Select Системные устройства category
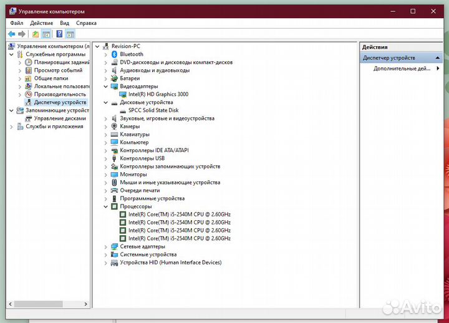The image size is (449, 323). point(148,254)
